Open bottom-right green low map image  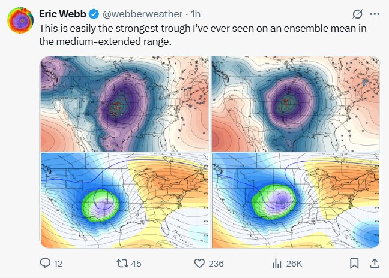point(296,200)
